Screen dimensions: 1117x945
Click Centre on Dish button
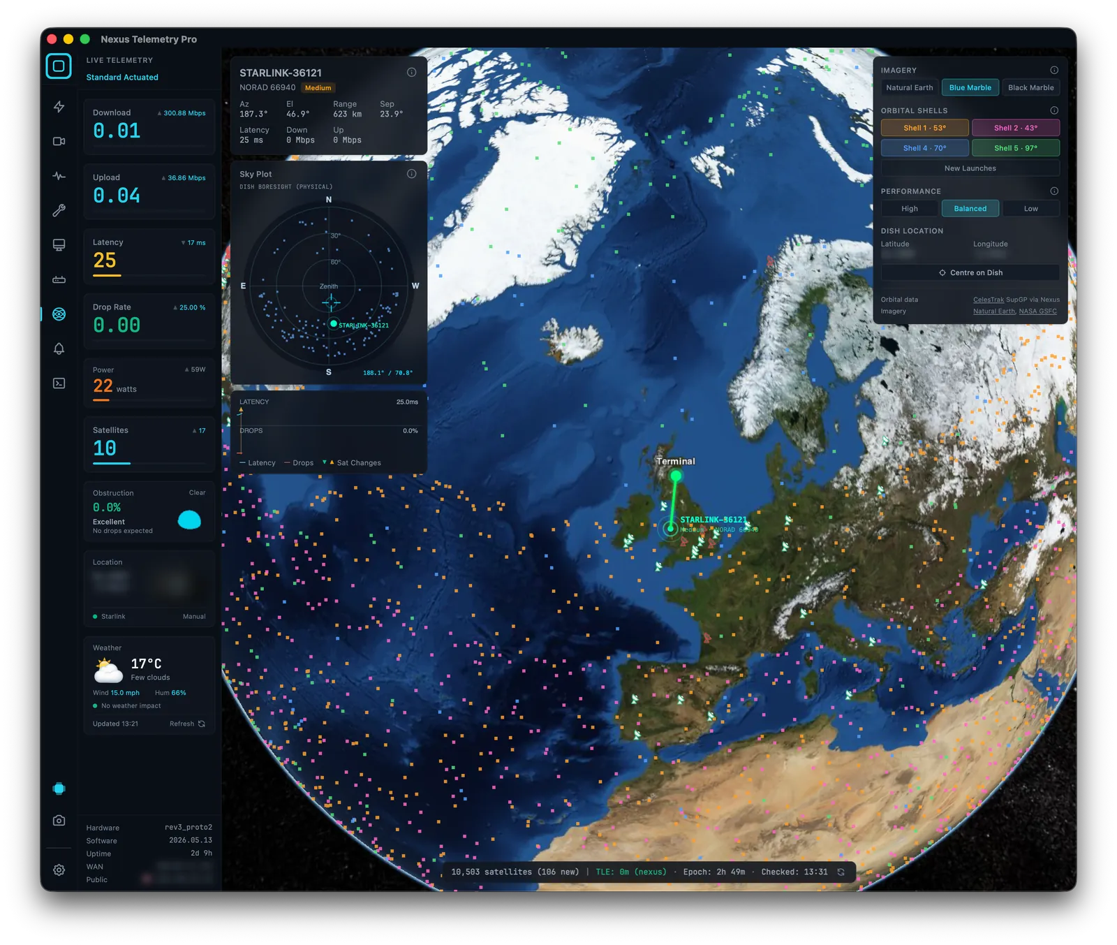point(970,272)
